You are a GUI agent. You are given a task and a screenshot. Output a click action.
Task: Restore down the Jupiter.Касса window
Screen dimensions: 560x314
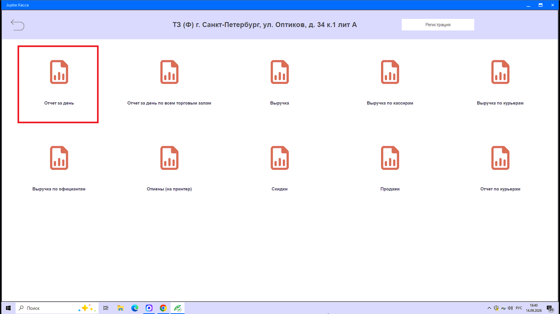coord(541,5)
